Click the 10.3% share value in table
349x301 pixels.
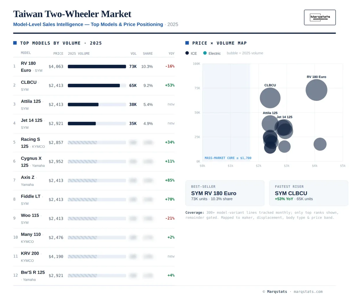(x=147, y=67)
